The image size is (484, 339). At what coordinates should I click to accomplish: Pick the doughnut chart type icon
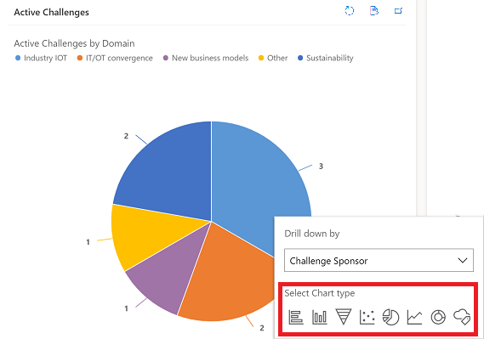coord(438,318)
